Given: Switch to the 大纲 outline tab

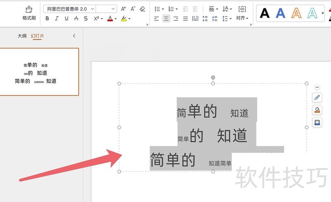Looking at the screenshot, I should pos(22,36).
